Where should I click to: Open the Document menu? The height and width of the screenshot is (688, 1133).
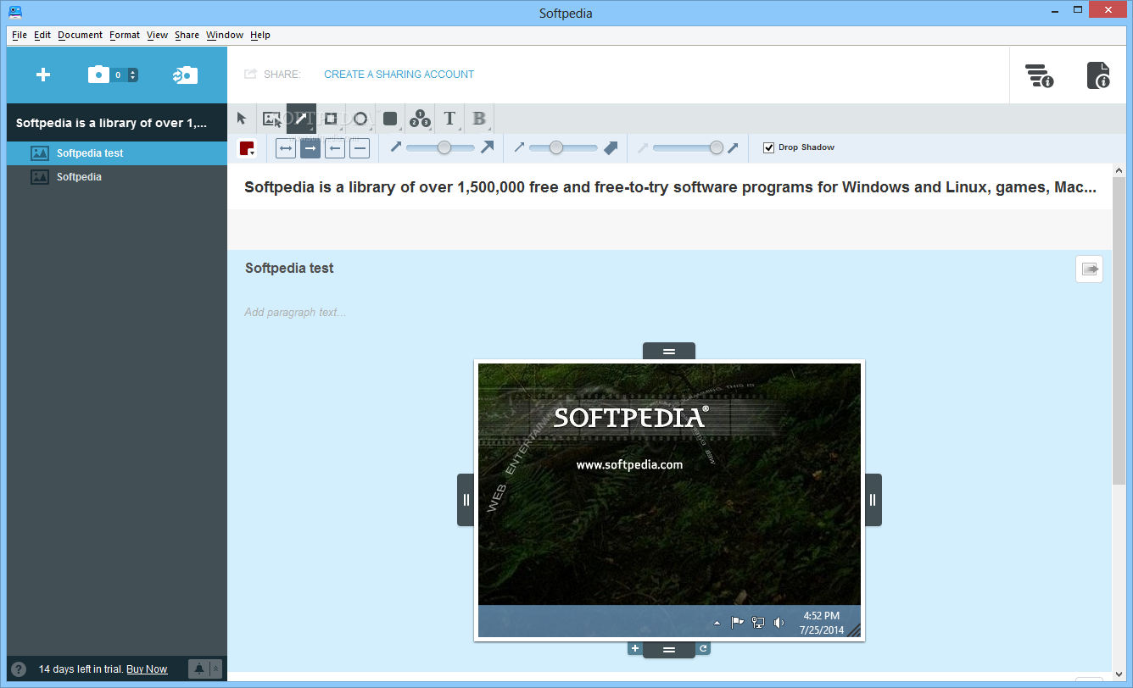click(80, 35)
